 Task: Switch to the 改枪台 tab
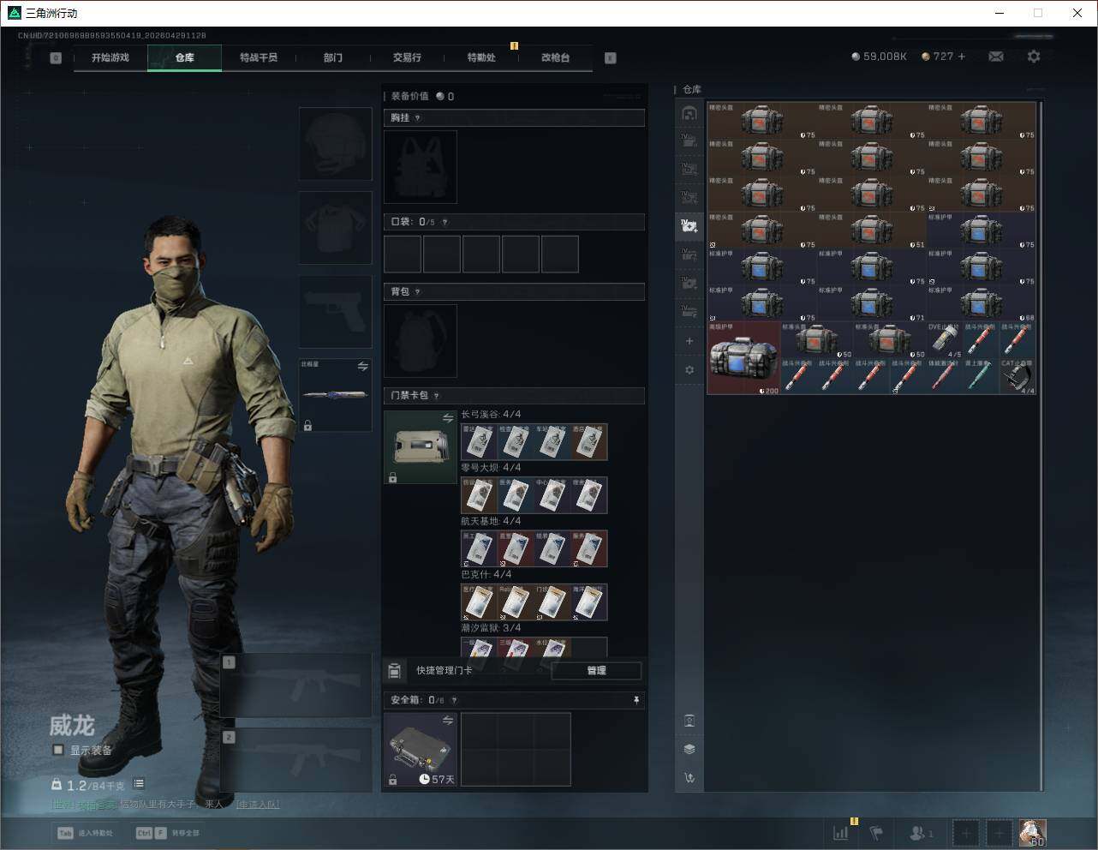pos(555,57)
